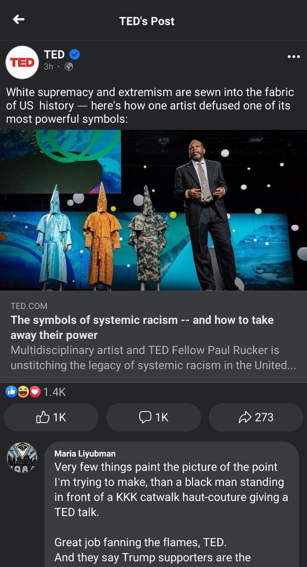
Task: Tap the blue verified badge
Action: [74, 54]
